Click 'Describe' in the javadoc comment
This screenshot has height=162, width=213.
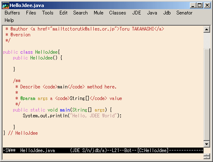click(30, 87)
